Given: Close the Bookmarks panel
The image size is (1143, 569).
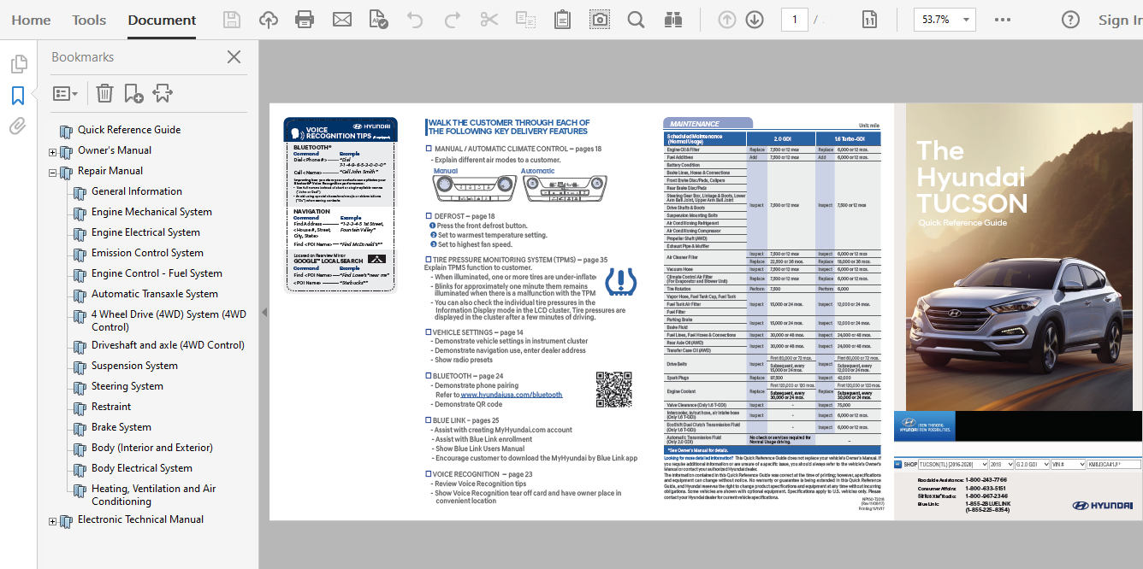Looking at the screenshot, I should pyautogui.click(x=234, y=57).
